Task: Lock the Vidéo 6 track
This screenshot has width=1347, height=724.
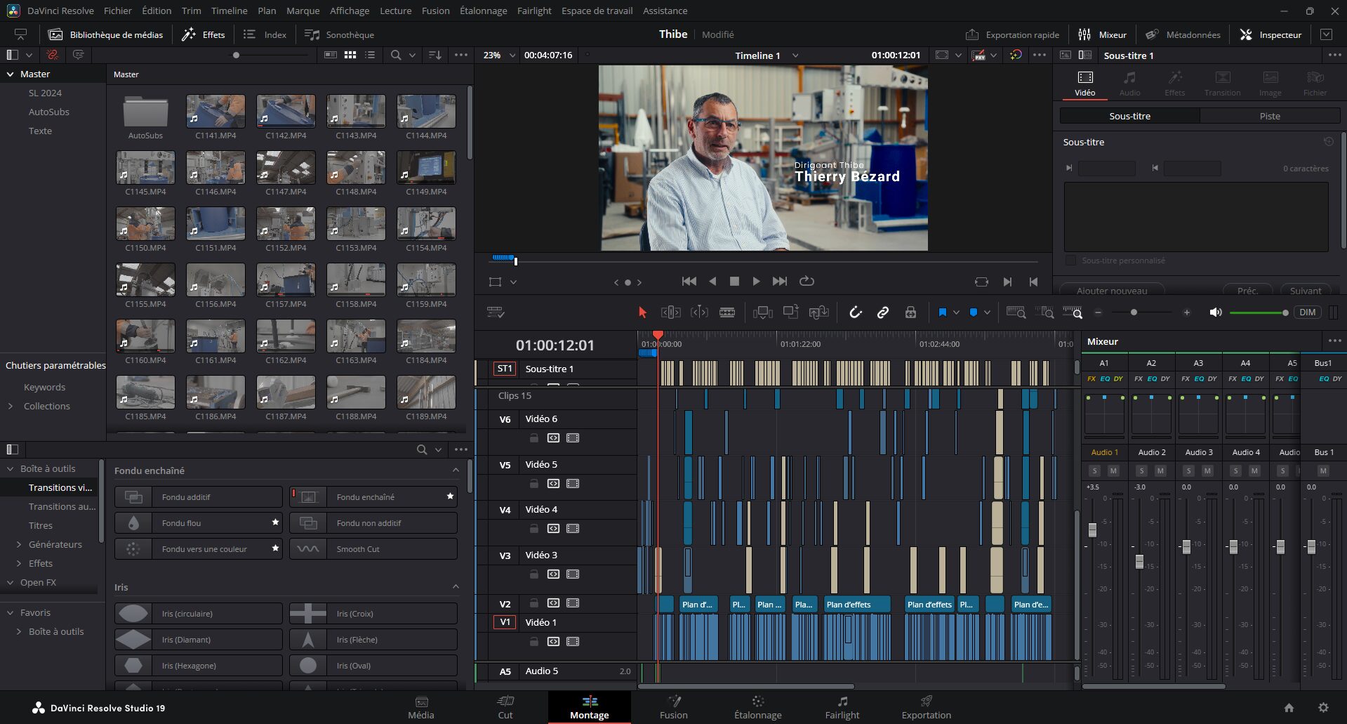Action: (534, 438)
